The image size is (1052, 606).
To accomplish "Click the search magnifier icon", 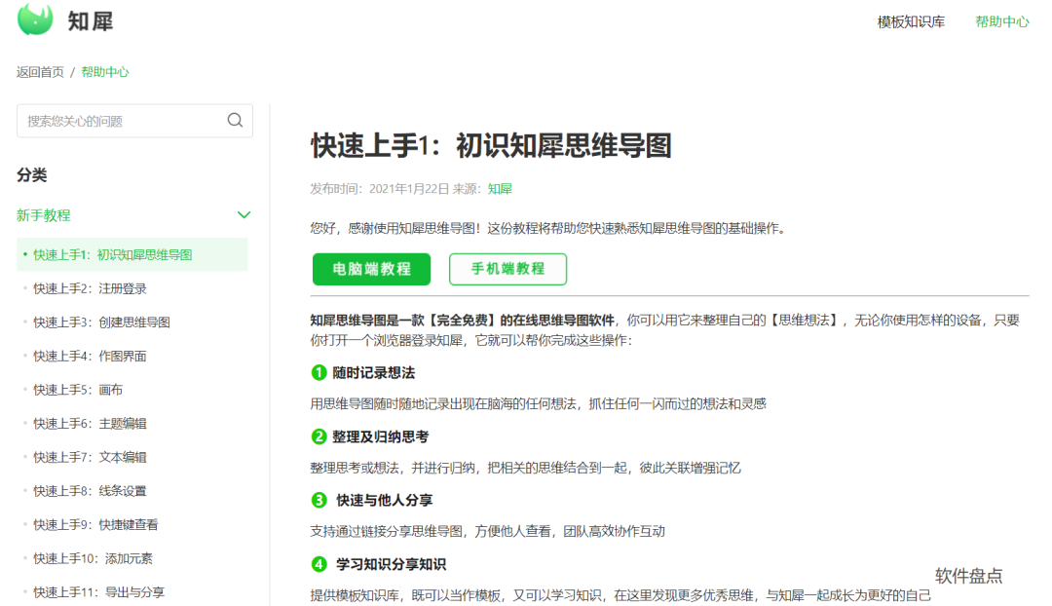I will 235,120.
